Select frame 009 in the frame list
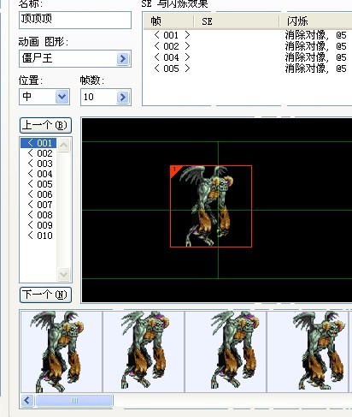Image resolution: width=352 pixels, height=417 pixels. 38,225
